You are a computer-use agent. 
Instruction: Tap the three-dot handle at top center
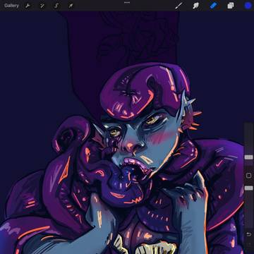[127, 2]
